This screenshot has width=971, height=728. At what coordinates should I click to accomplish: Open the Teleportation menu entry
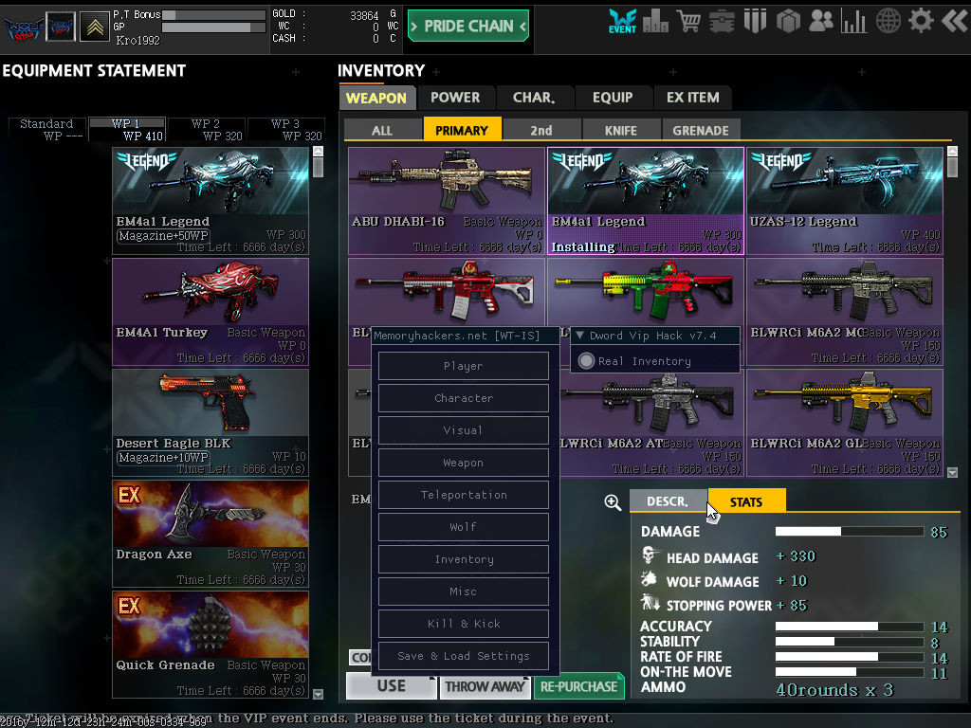(x=463, y=495)
